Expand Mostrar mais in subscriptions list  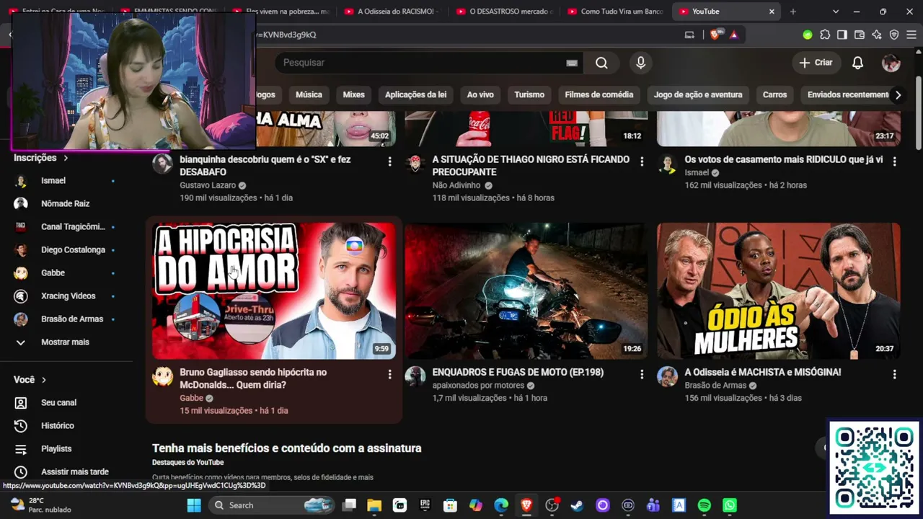[66, 342]
